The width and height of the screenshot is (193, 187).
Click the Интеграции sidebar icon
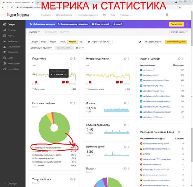tap(5, 63)
